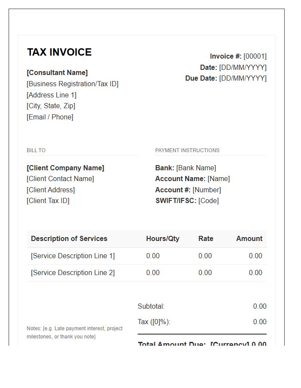This screenshot has height=388, width=301.
Task: Click the Notes placeholder text
Action: 74,332
